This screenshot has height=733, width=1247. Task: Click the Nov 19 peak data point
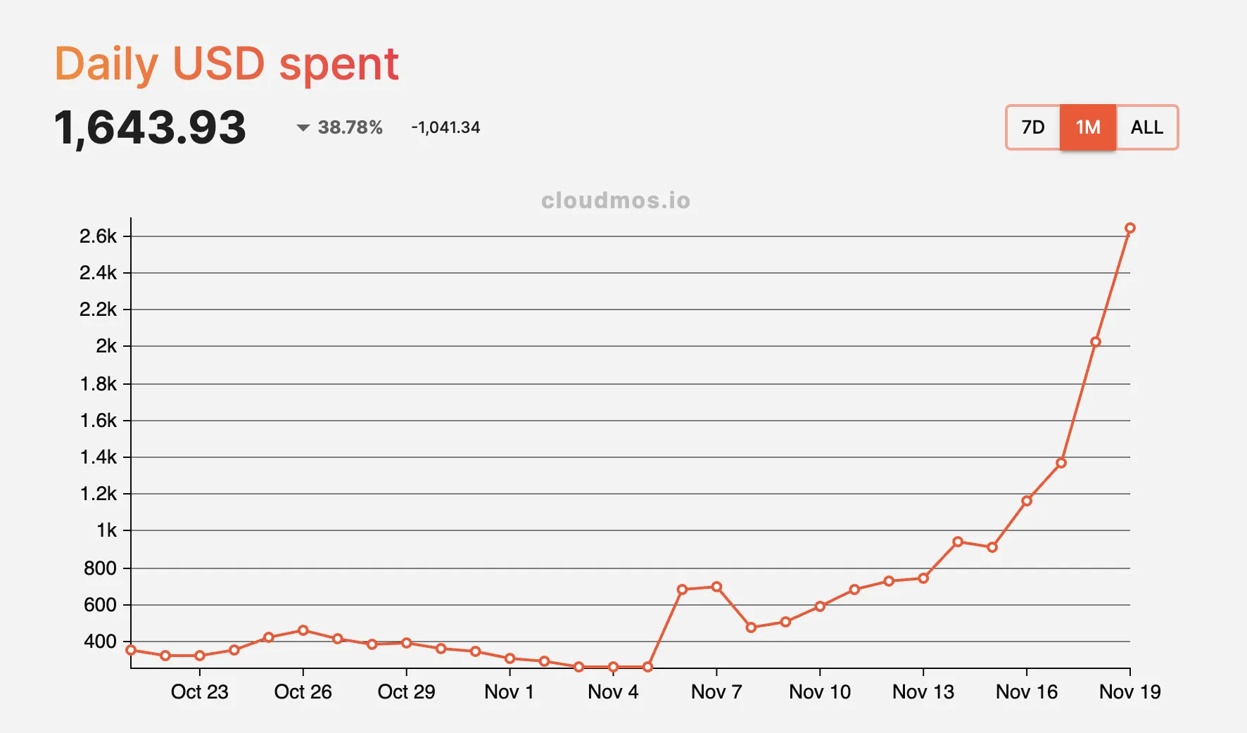pyautogui.click(x=1130, y=228)
